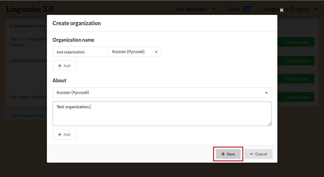
Task: Select the "Organization name" column header
Action: (27, 26)
